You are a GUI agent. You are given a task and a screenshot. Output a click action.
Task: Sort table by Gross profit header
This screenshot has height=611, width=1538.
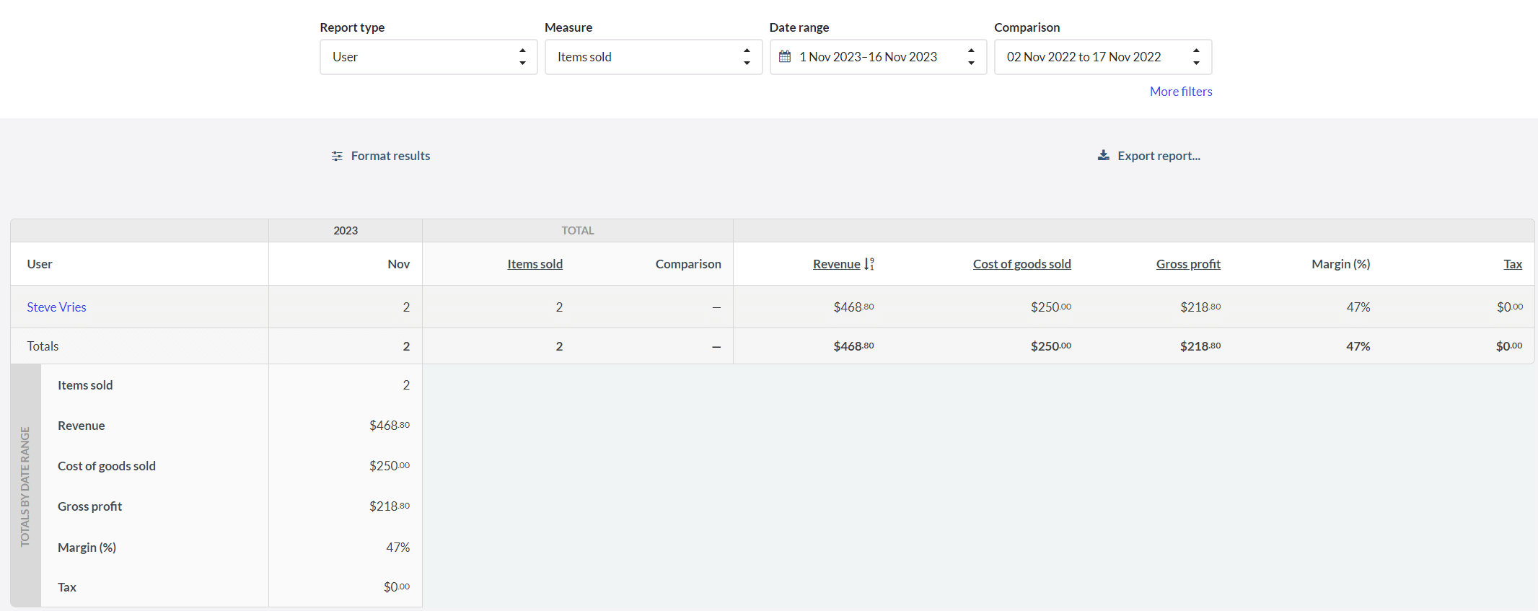click(1188, 264)
